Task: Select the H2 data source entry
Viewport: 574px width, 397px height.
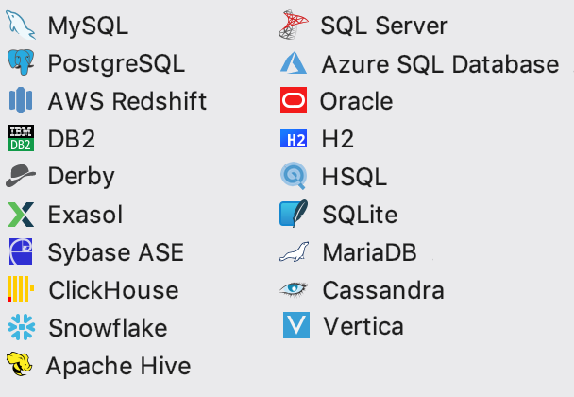Action: click(x=317, y=138)
